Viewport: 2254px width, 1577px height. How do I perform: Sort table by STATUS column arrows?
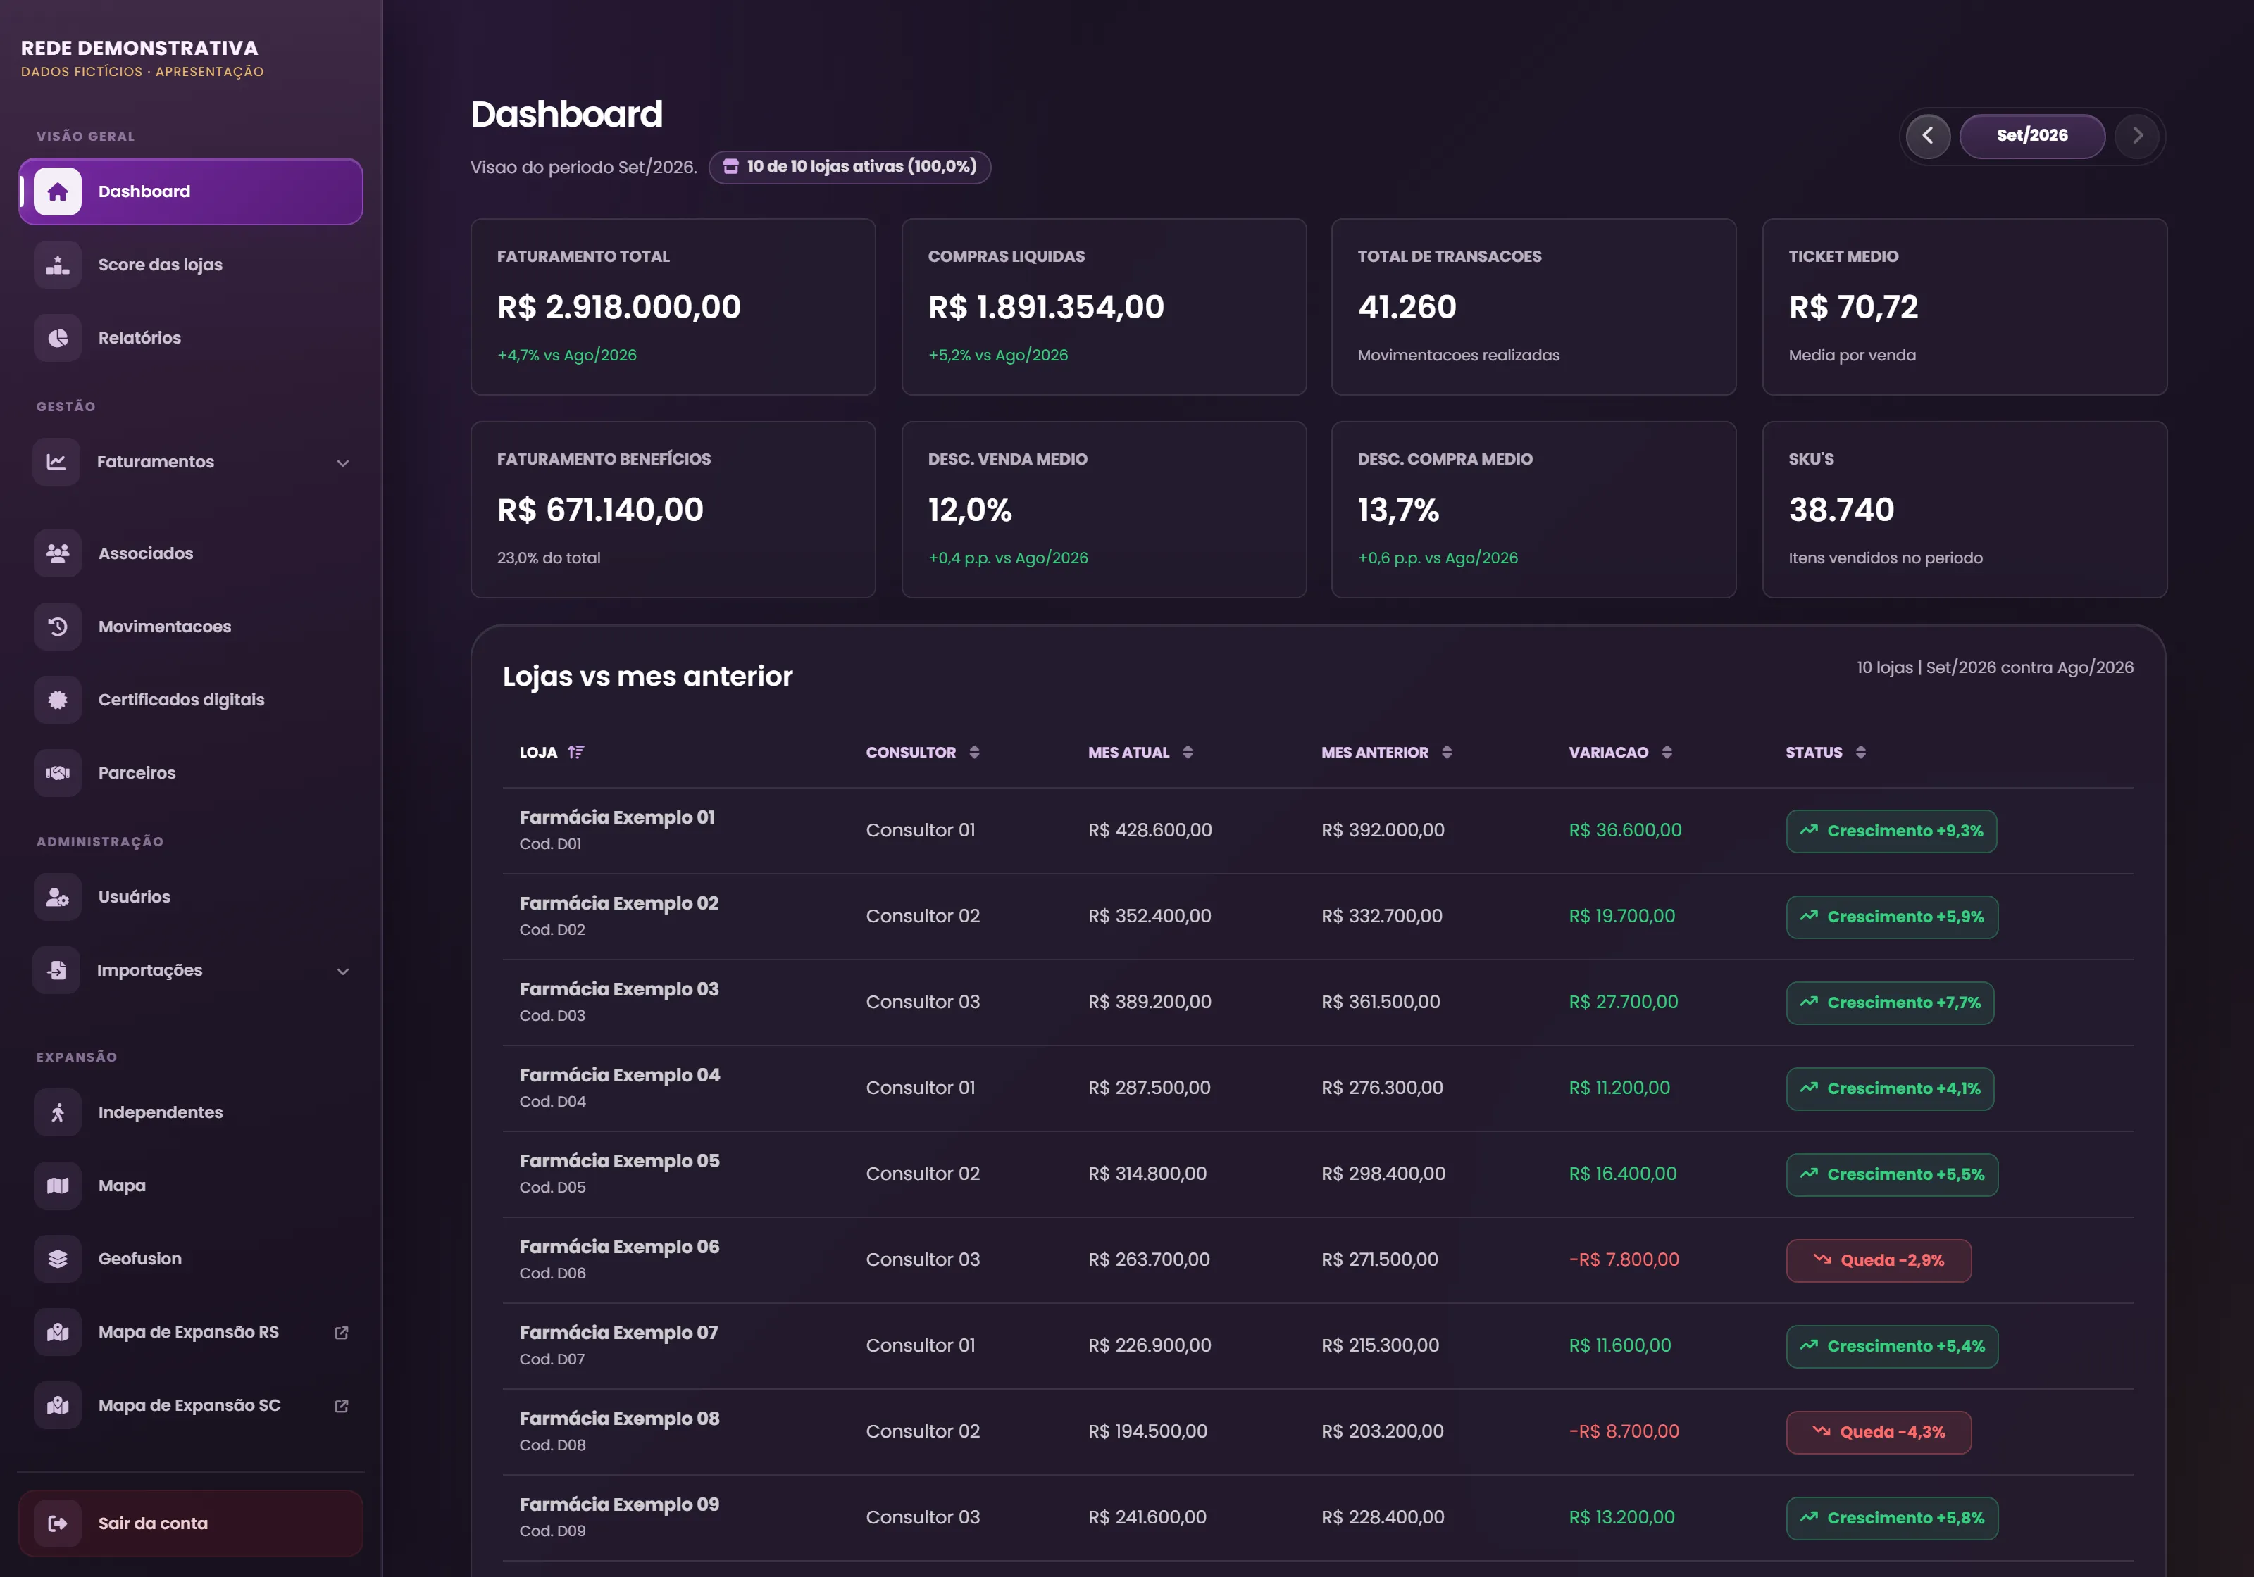(1860, 752)
